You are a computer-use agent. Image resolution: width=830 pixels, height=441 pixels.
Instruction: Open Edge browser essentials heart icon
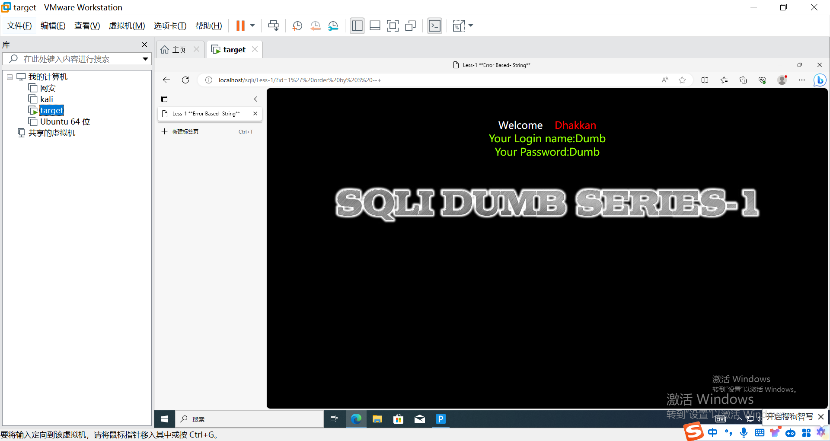(762, 80)
